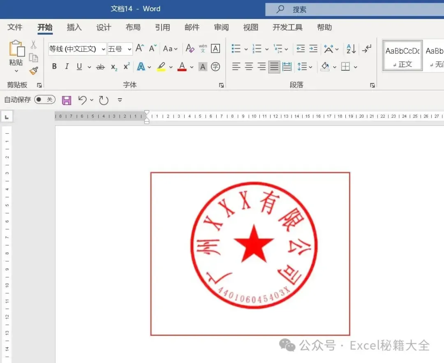
Task: Open the 字体 dialog launcher
Action: pyautogui.click(x=222, y=85)
